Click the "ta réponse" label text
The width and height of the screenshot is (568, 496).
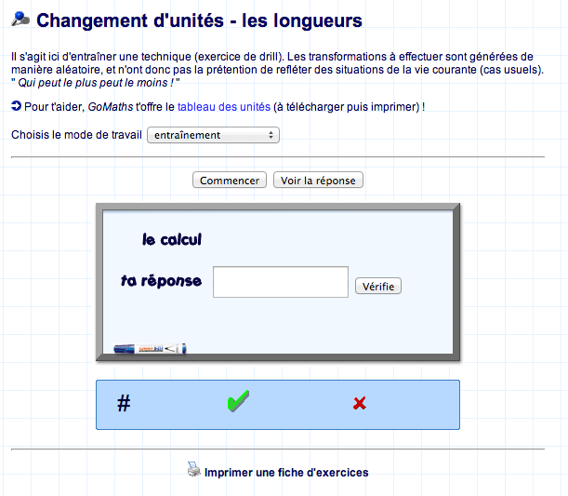click(161, 281)
